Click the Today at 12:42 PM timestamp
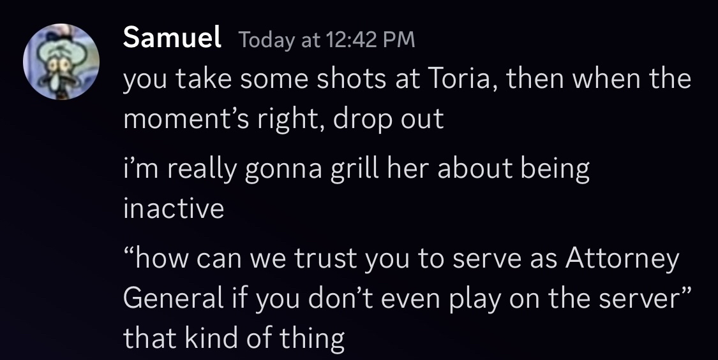The width and height of the screenshot is (718, 360). click(327, 40)
